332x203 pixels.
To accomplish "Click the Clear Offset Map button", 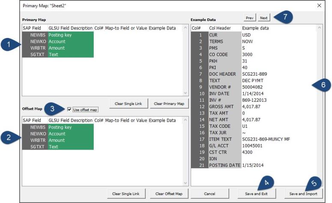I will tap(169, 194).
